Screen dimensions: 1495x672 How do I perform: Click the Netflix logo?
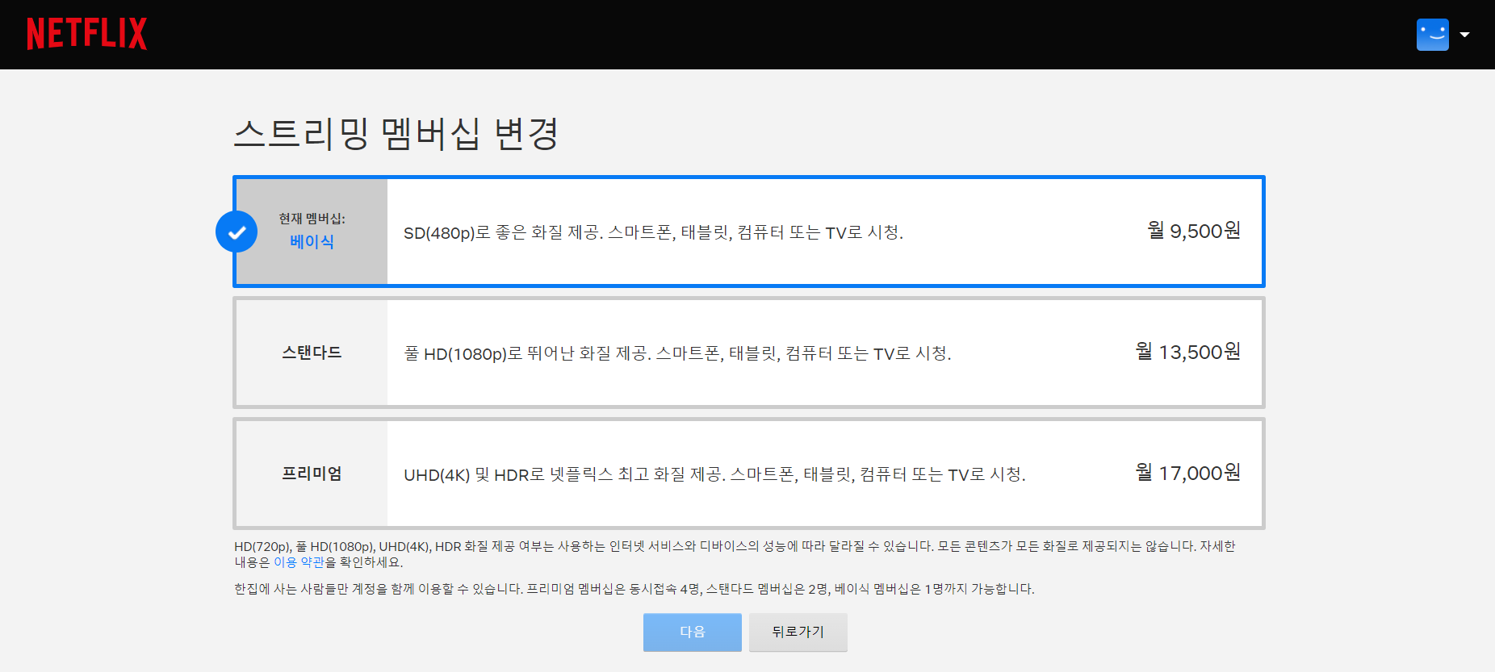[x=87, y=34]
